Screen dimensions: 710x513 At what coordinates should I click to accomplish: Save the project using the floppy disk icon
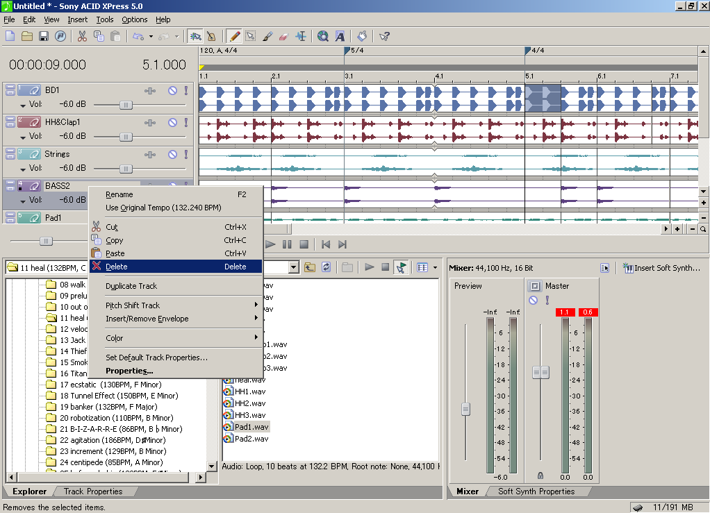pyautogui.click(x=44, y=36)
